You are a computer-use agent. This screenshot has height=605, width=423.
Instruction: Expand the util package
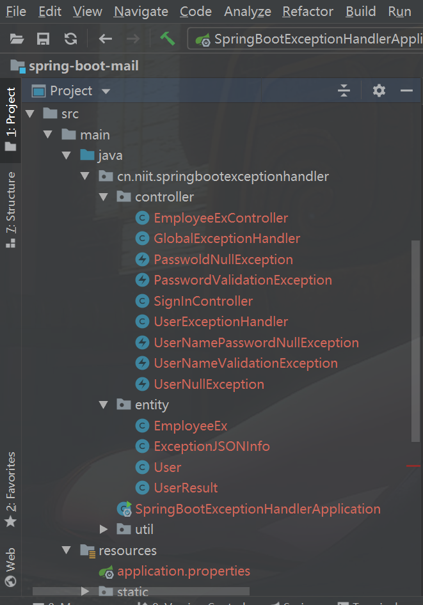point(104,530)
